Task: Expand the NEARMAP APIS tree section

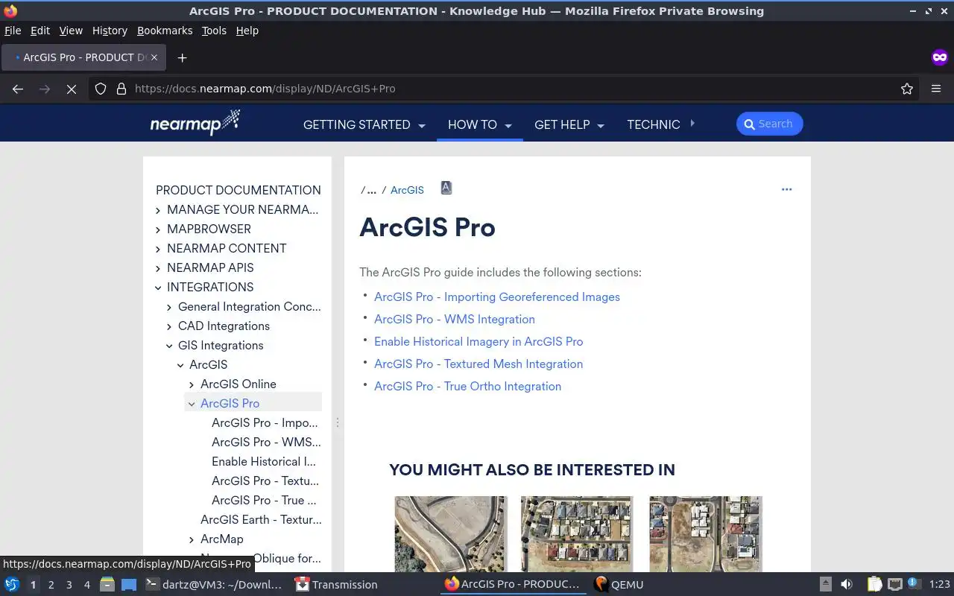Action: point(158,268)
